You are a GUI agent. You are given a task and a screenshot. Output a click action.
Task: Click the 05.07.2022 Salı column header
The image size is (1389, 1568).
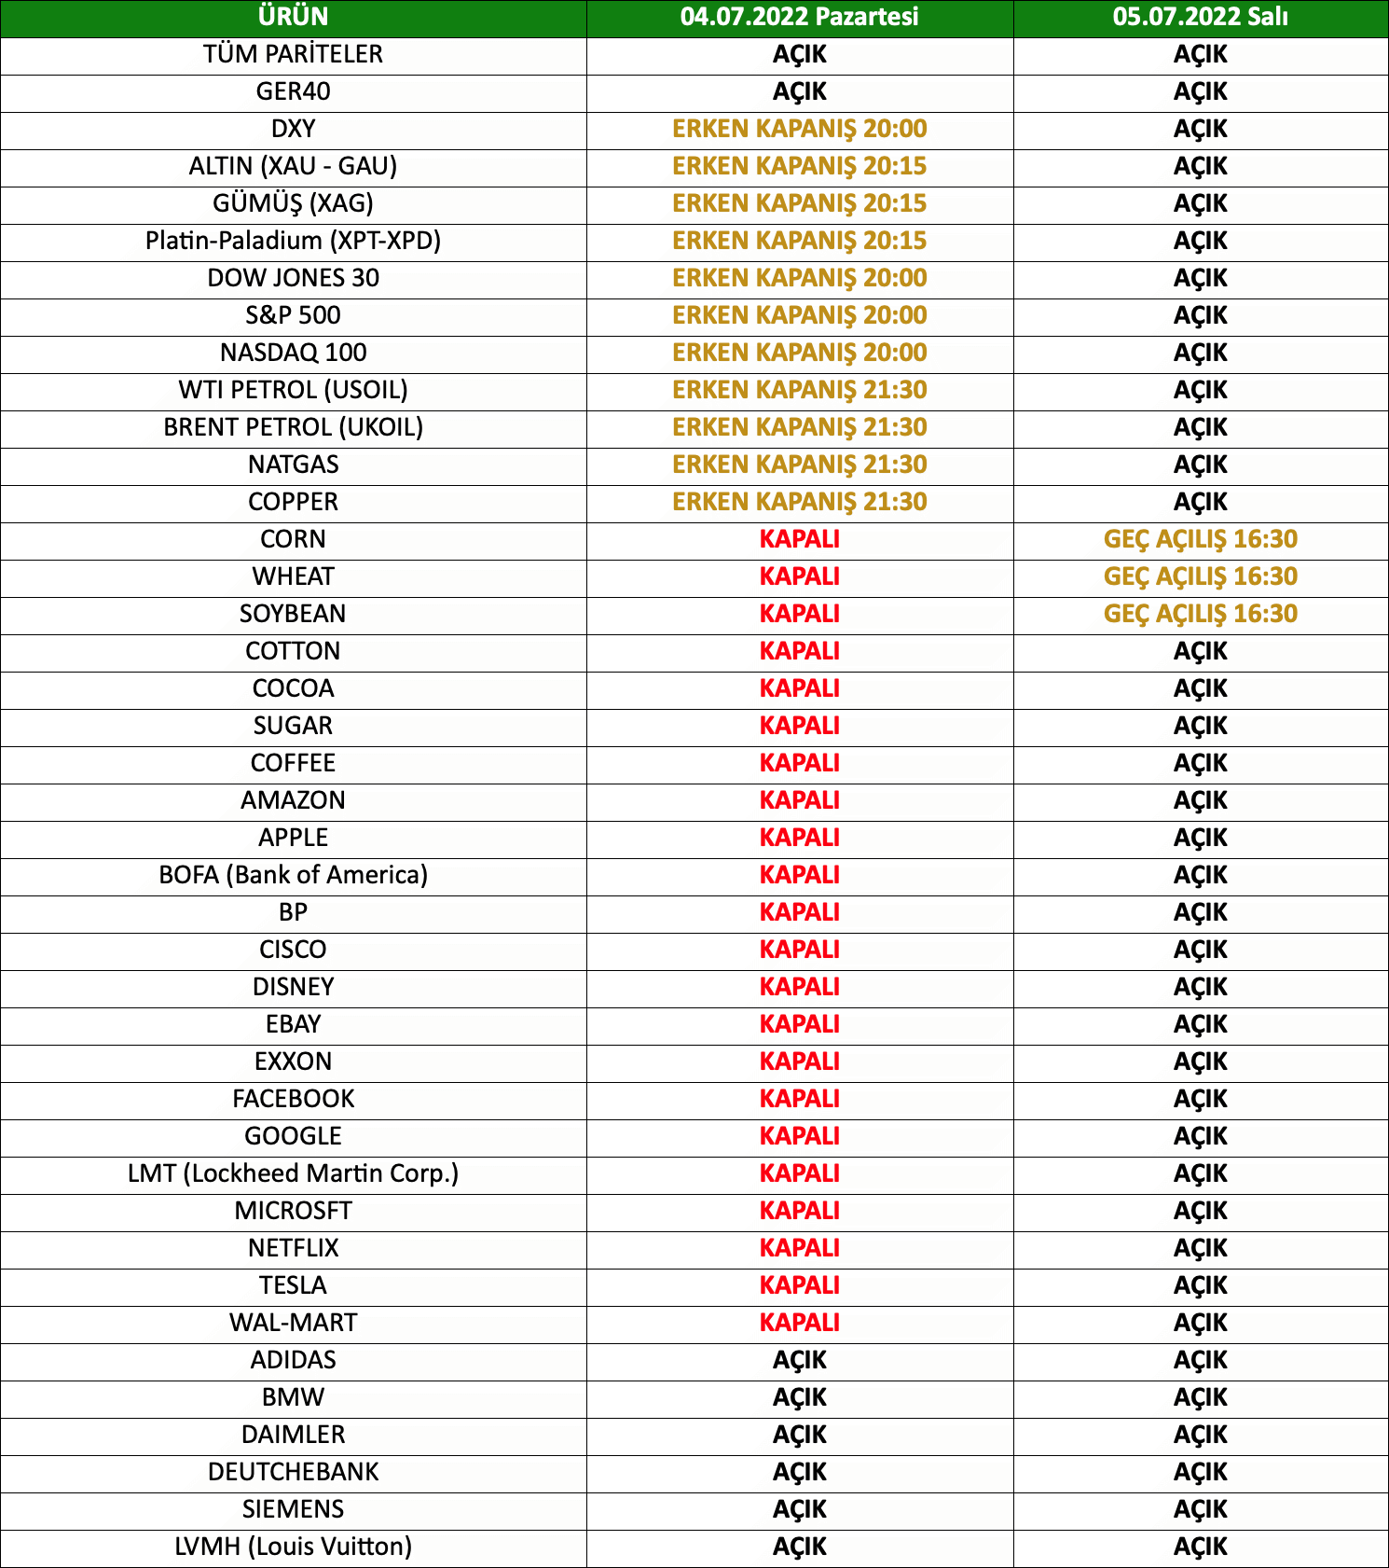(1200, 17)
